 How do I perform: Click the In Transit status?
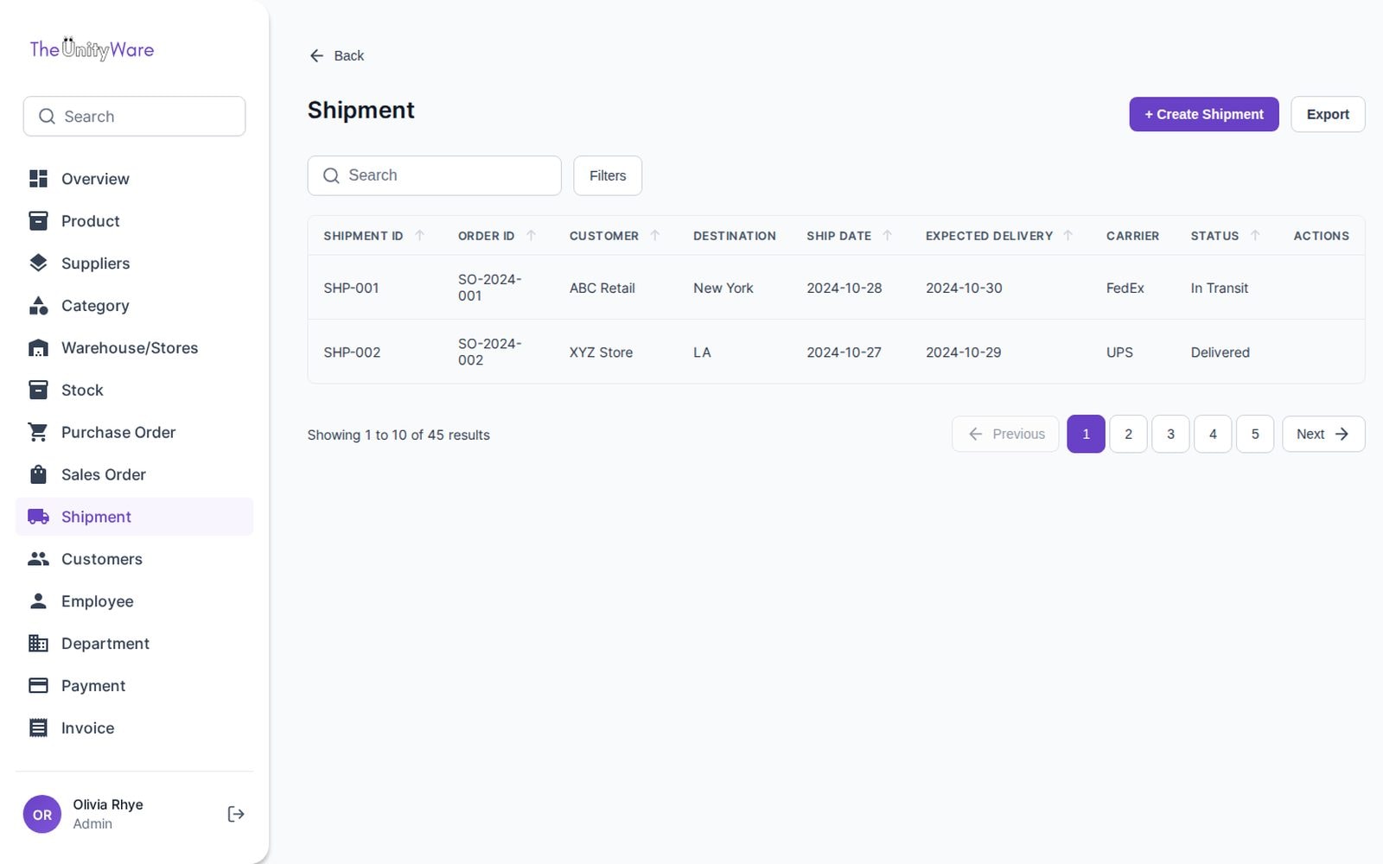click(x=1219, y=288)
